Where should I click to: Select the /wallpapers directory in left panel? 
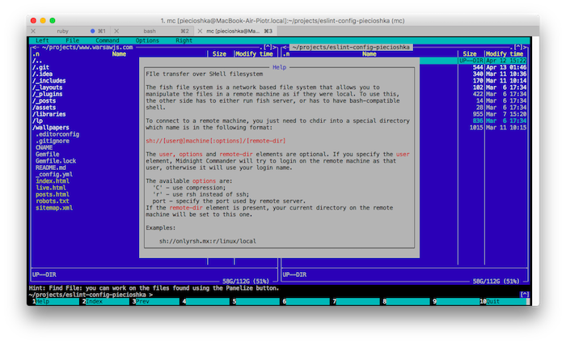[x=51, y=127]
